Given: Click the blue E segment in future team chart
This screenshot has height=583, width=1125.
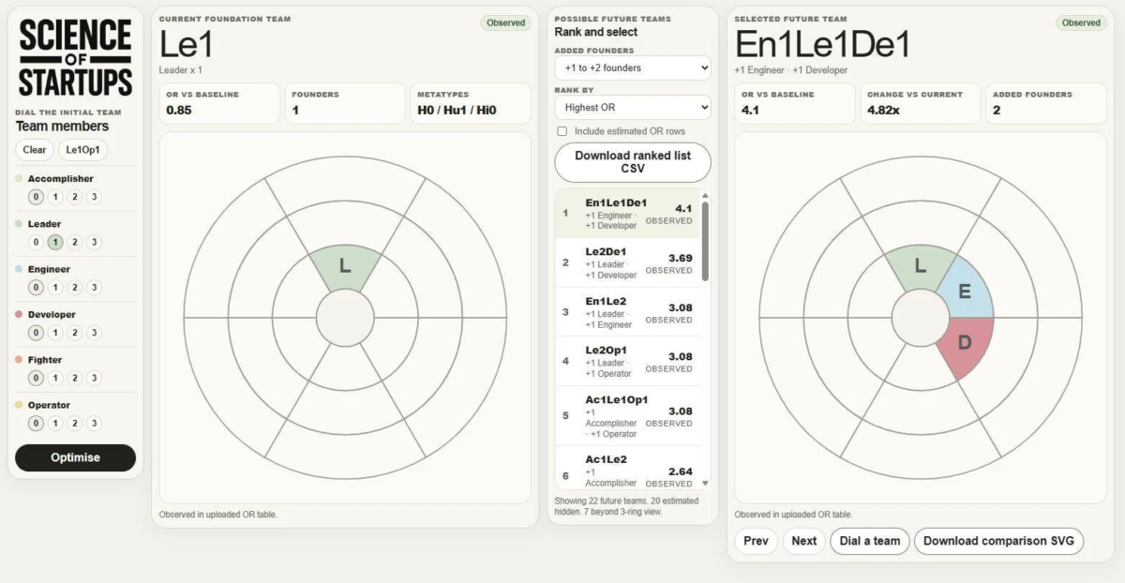Looking at the screenshot, I should (966, 292).
